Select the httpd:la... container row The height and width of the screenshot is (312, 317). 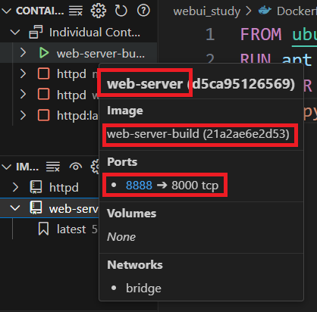click(x=49, y=115)
